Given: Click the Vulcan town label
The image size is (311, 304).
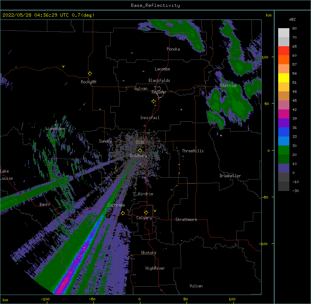Looking at the screenshot, I should (x=196, y=286).
